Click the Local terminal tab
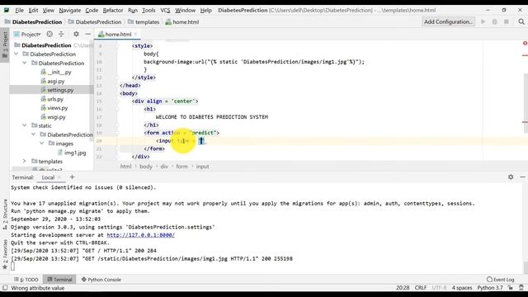This screenshot has width=528, height=297. tap(48, 177)
